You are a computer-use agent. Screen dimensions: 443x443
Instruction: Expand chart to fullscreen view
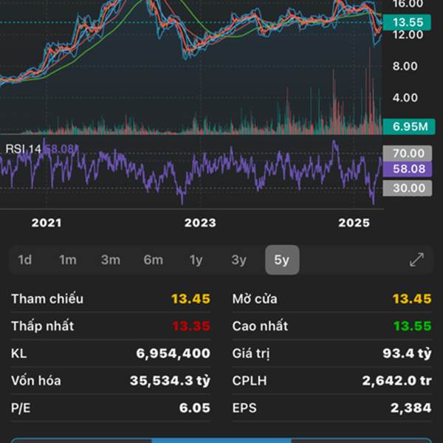[416, 260]
